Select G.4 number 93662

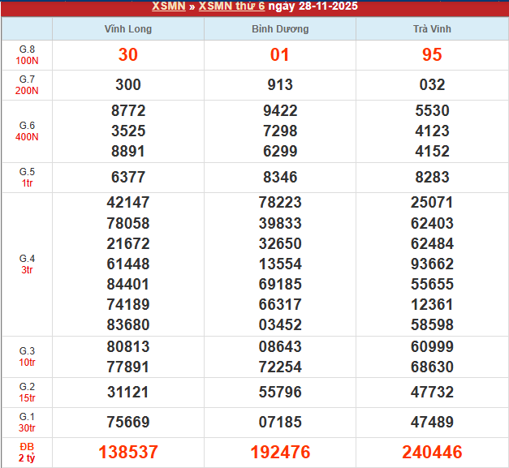432,264
